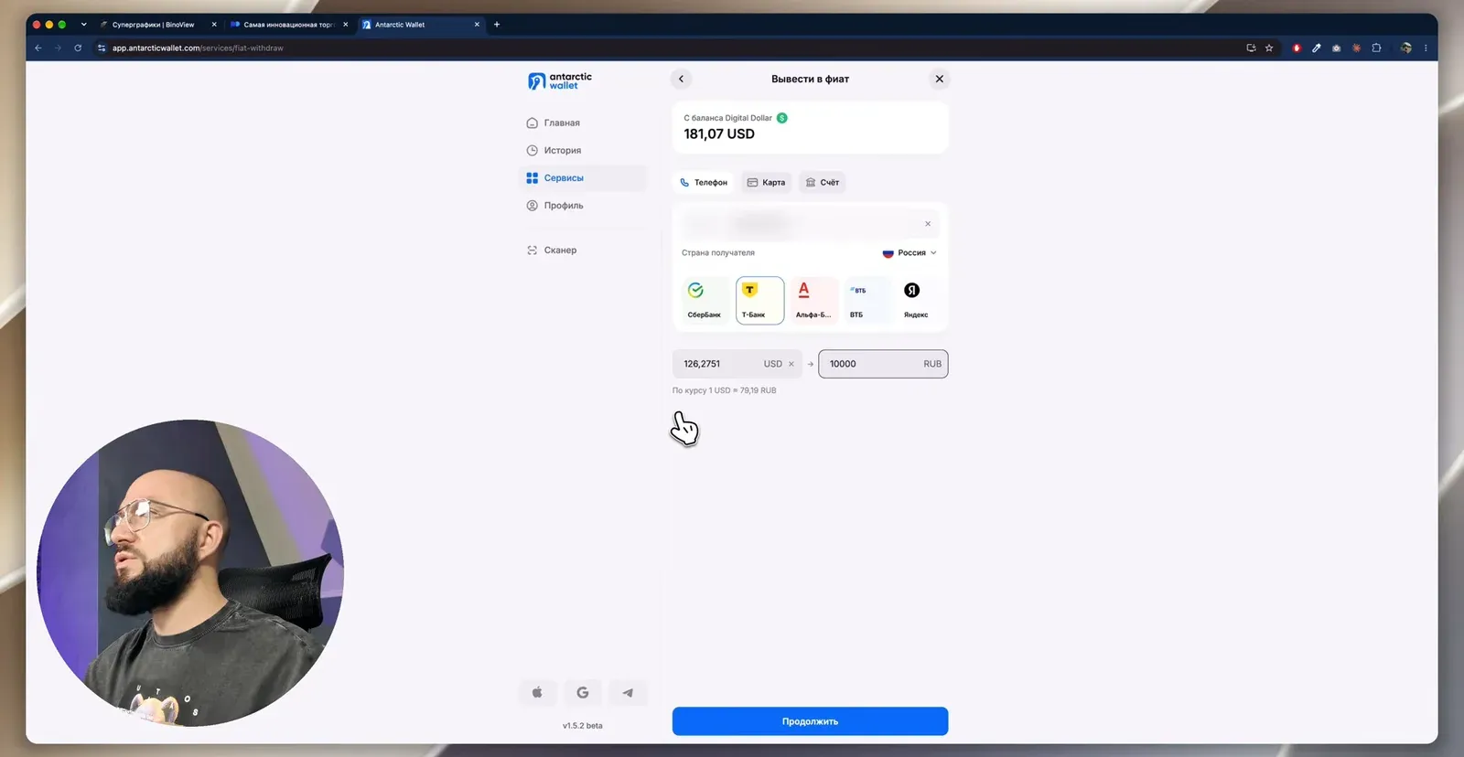Open the recipient country Russia dropdown
1464x757 pixels.
point(910,252)
